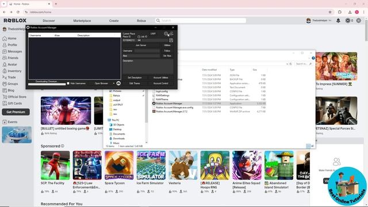The image size is (368, 207).
Task: Open a new Chrome tab
Action: click(x=56, y=4)
